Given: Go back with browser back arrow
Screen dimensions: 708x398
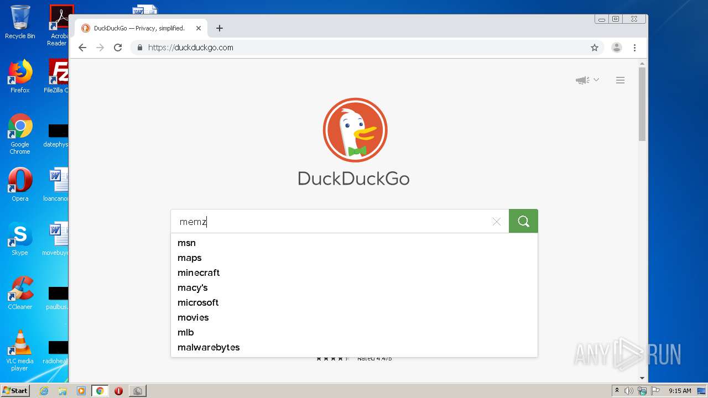Looking at the screenshot, I should pyautogui.click(x=82, y=48).
